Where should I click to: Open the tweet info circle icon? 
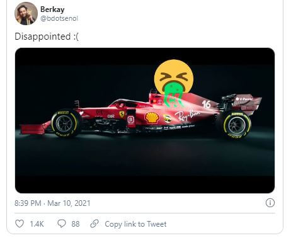[270, 203]
